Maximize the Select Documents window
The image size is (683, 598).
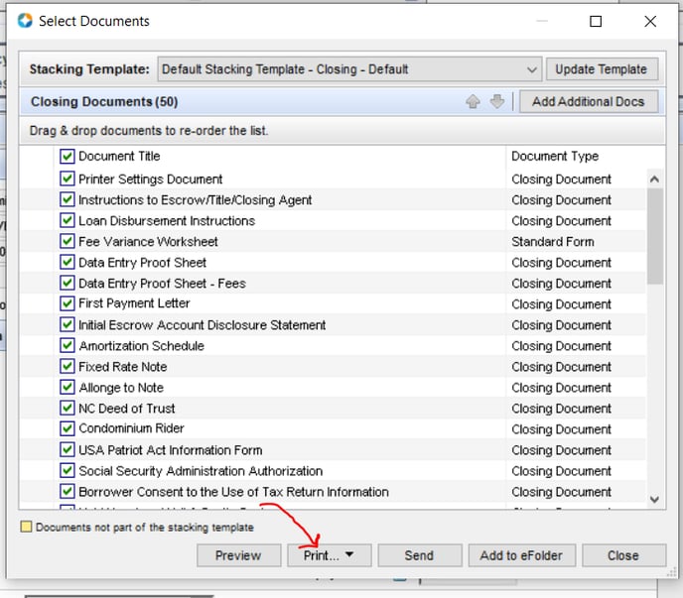tap(596, 21)
